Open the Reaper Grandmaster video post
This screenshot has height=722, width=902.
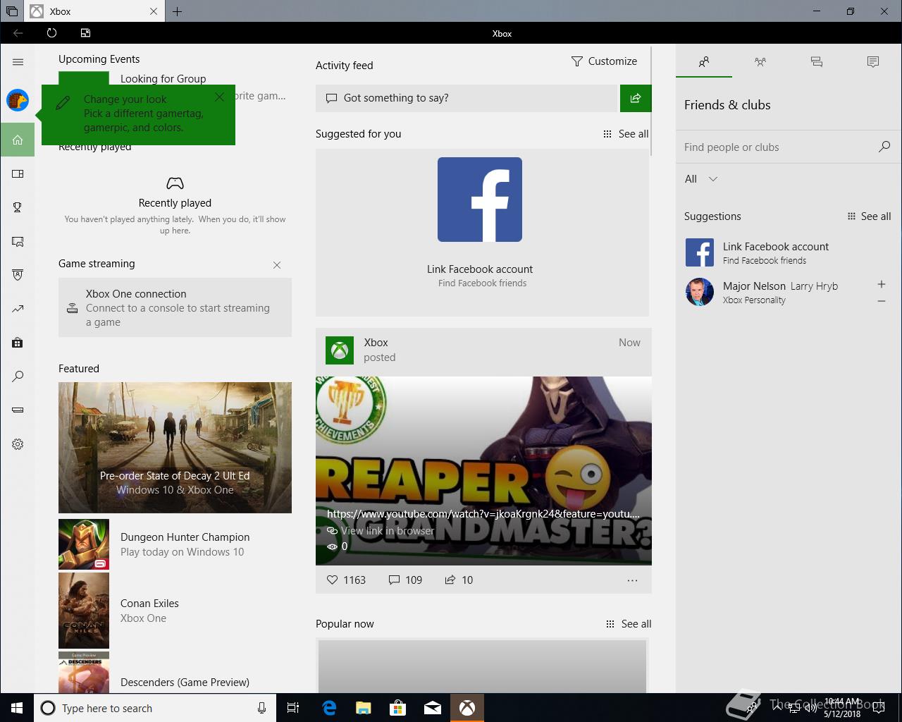tap(483, 470)
